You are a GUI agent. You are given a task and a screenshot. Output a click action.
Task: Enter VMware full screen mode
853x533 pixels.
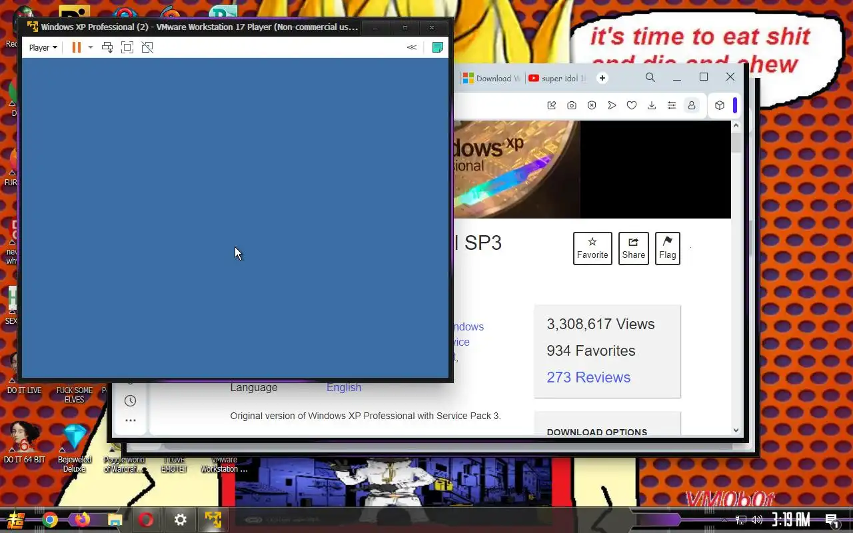click(127, 47)
